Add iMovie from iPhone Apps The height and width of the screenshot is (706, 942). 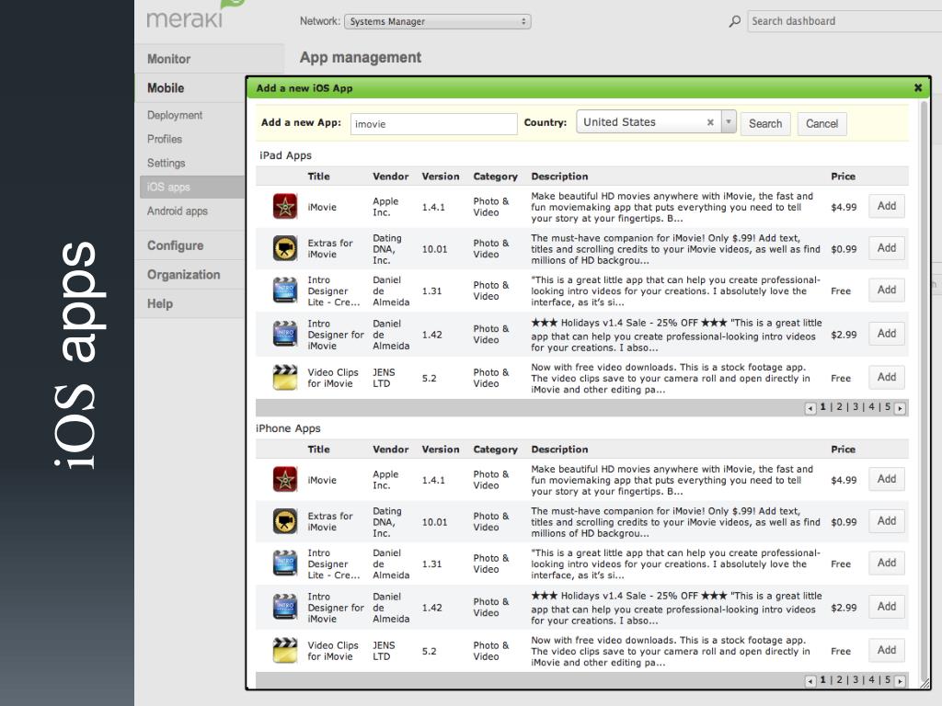coord(887,479)
